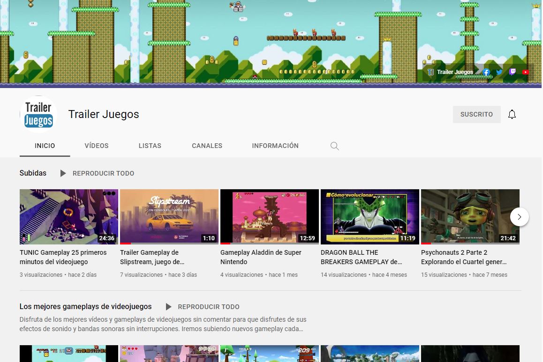Open the Slipstream trailer thumbnail
Screen dimensions: 543x362
169,217
